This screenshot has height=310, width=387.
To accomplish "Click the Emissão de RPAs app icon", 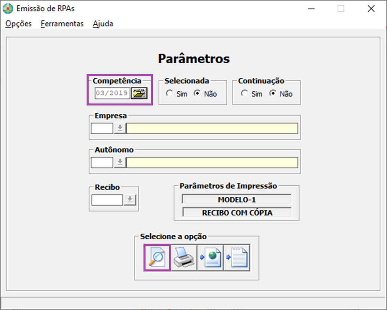I will point(8,9).
